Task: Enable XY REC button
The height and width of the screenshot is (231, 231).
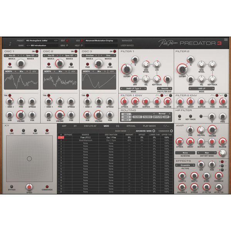Action: pyautogui.click(x=23, y=131)
